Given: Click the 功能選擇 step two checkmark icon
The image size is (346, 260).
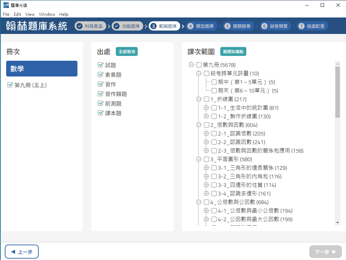Looking at the screenshot, I should [x=116, y=26].
